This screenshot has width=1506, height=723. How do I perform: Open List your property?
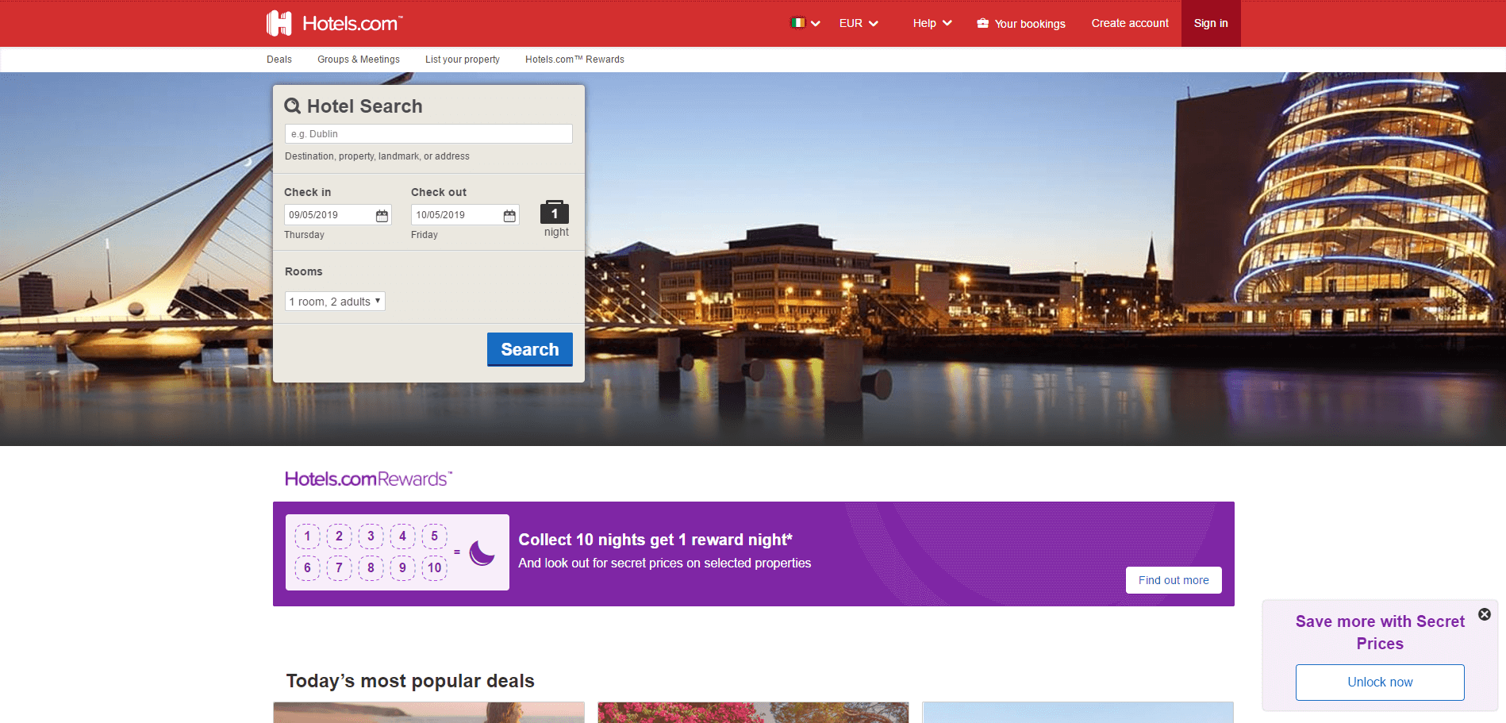pos(463,60)
